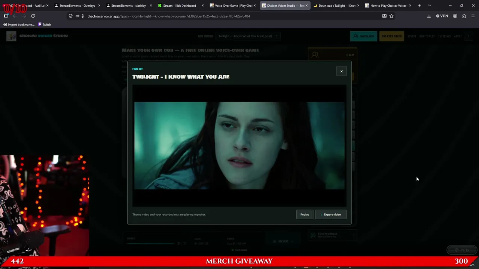Image resolution: width=479 pixels, height=269 pixels.
Task: Go forward to the next page
Action: click(x=24, y=16)
